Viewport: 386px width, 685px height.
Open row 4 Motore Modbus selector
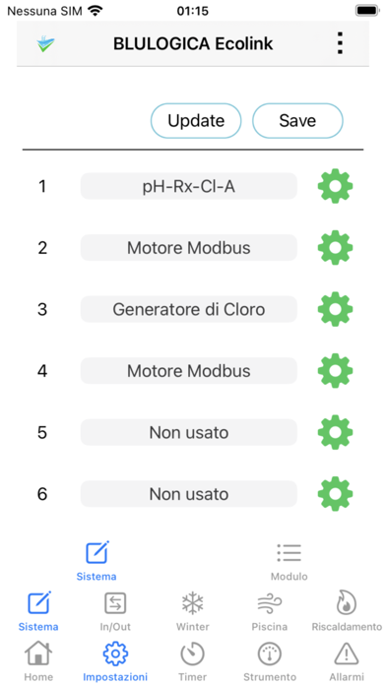pyautogui.click(x=189, y=371)
